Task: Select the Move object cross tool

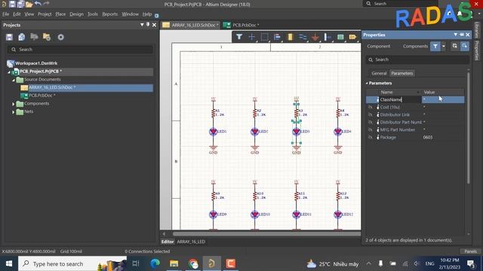Action: (251, 37)
